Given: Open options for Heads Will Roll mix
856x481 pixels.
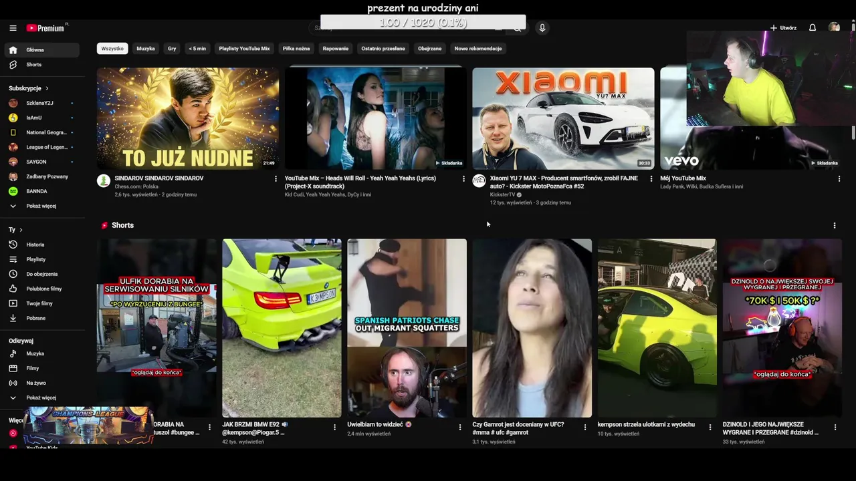Looking at the screenshot, I should pos(463,179).
